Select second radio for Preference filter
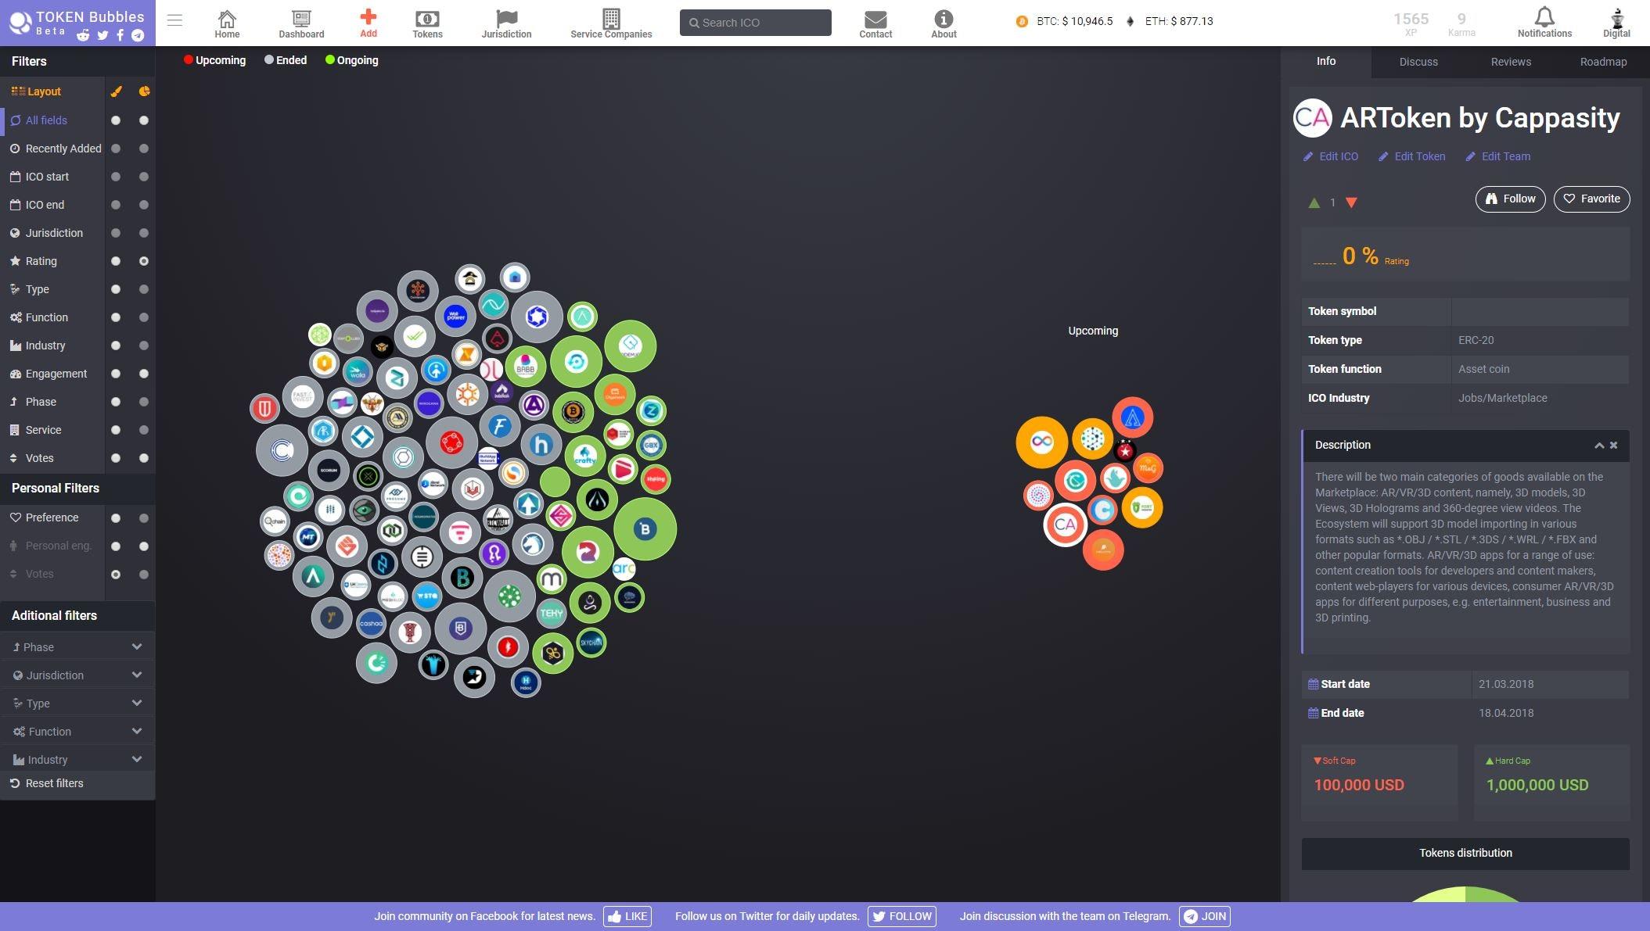The height and width of the screenshot is (931, 1650). pos(144,518)
